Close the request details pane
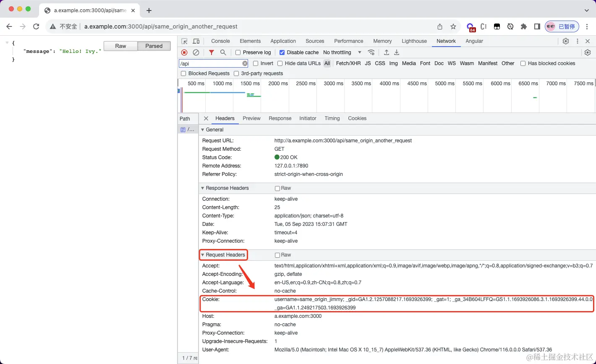The image size is (596, 364). point(206,118)
